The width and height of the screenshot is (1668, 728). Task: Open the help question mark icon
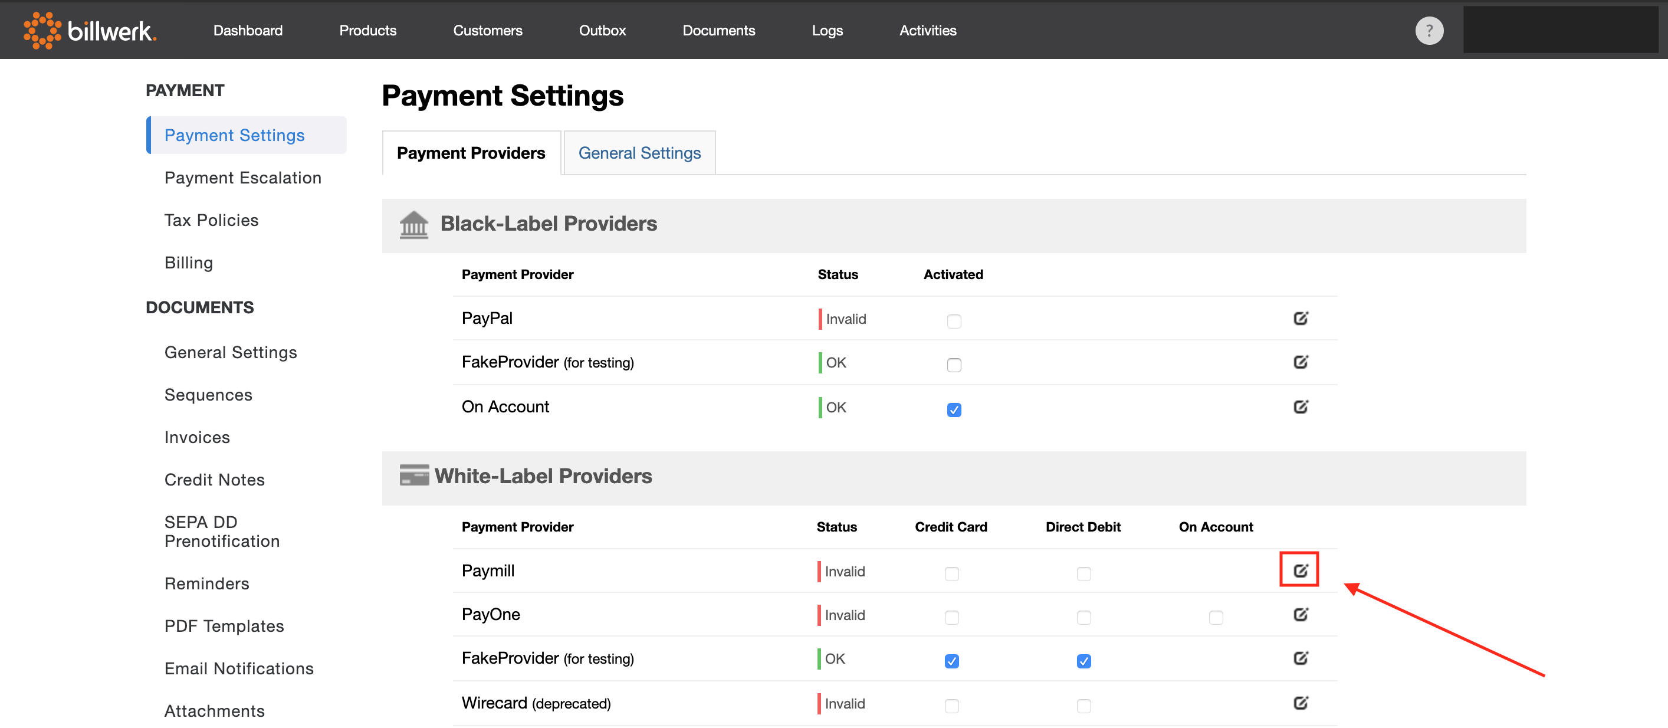[1429, 31]
